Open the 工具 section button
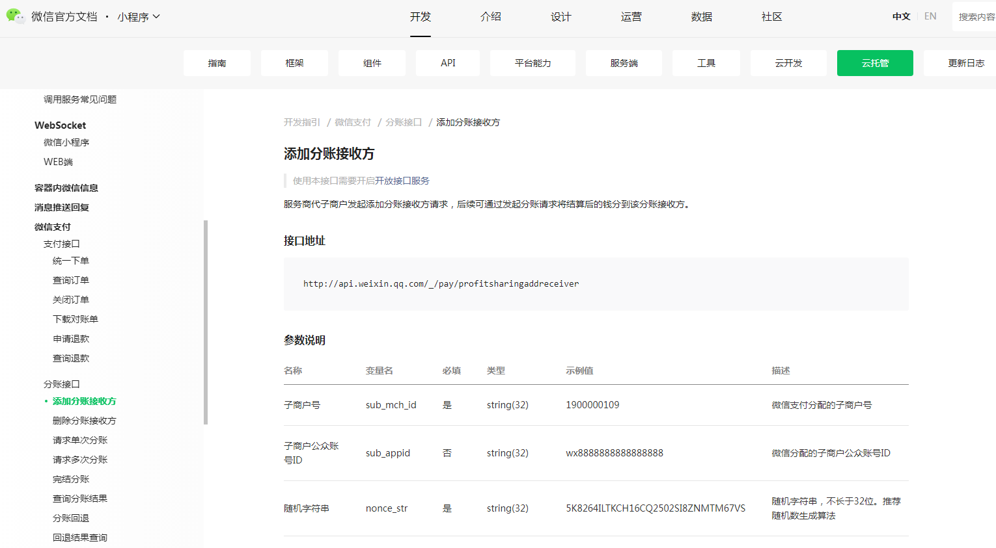 (x=706, y=63)
